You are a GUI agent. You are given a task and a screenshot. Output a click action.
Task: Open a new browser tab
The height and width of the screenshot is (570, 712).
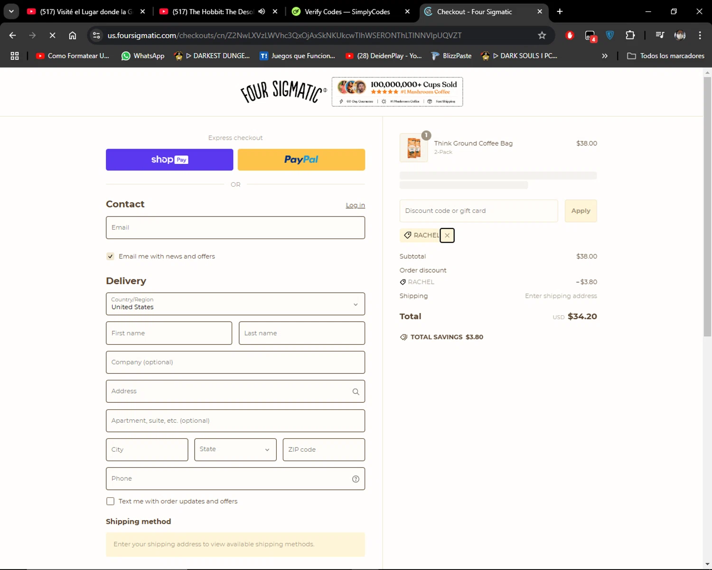click(560, 11)
